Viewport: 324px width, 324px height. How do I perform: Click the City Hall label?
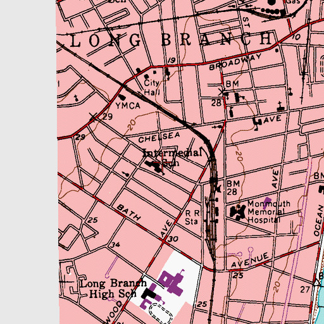point(152,87)
